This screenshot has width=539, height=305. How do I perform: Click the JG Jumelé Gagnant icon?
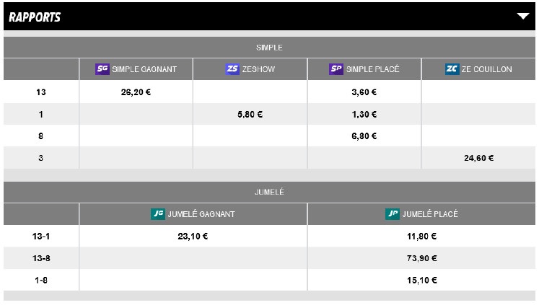158,214
